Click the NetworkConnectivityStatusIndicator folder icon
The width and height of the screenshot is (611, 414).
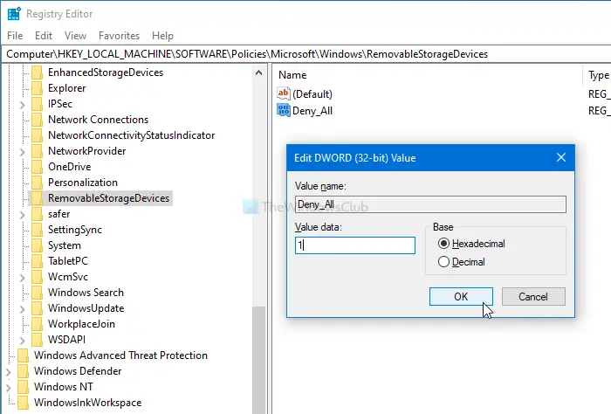click(x=37, y=135)
